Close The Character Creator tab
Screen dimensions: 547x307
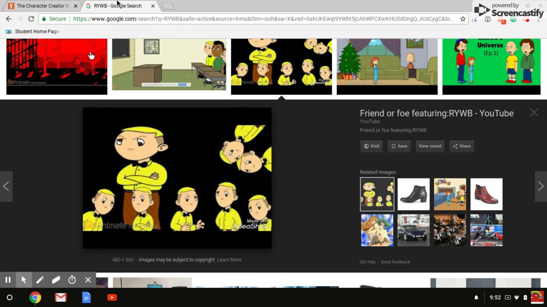(x=76, y=6)
